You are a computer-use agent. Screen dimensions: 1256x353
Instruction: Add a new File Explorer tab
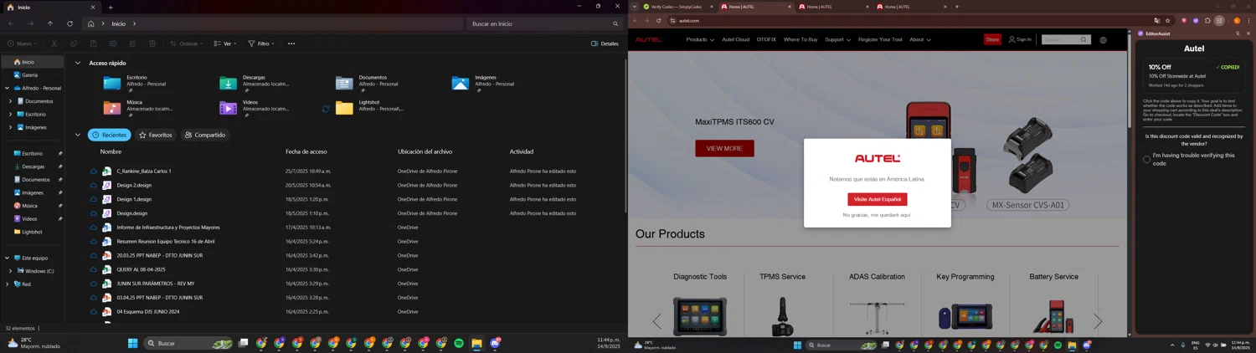pos(111,8)
